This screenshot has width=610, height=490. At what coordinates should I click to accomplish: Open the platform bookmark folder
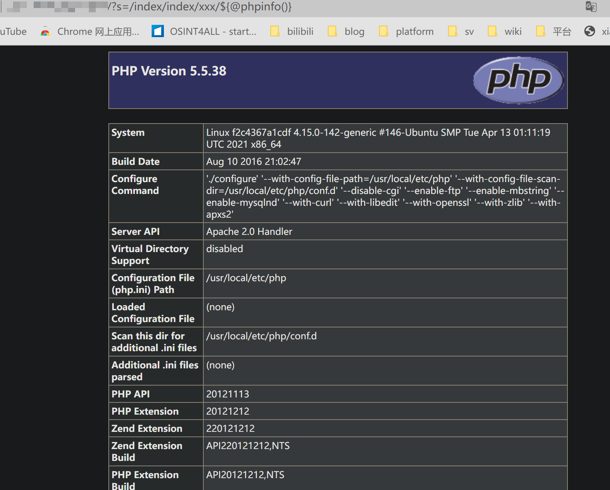click(406, 31)
